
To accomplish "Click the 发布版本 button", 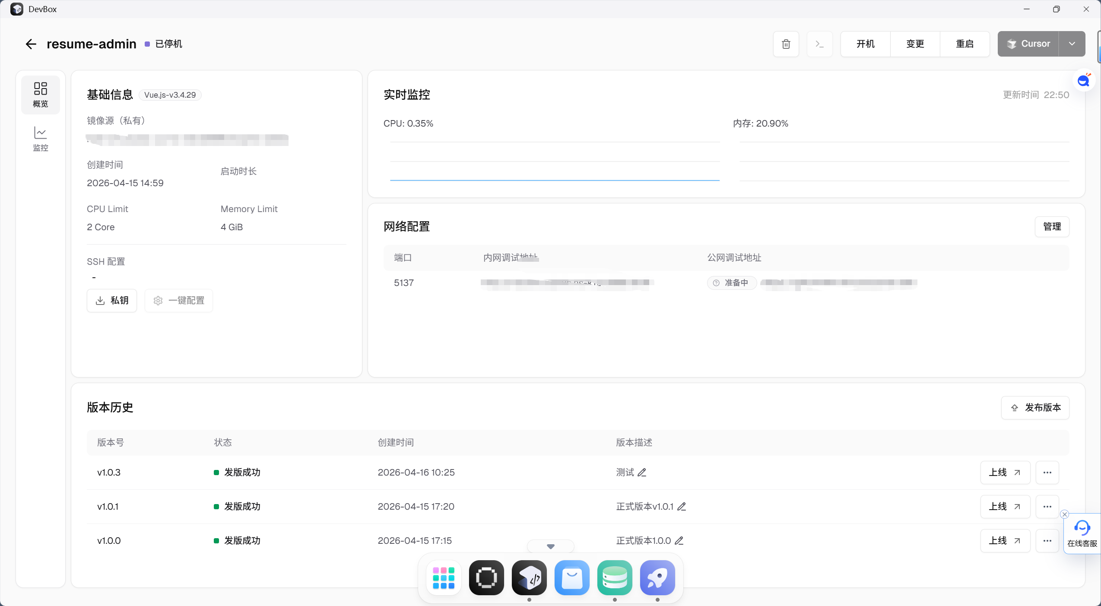I will [x=1035, y=408].
